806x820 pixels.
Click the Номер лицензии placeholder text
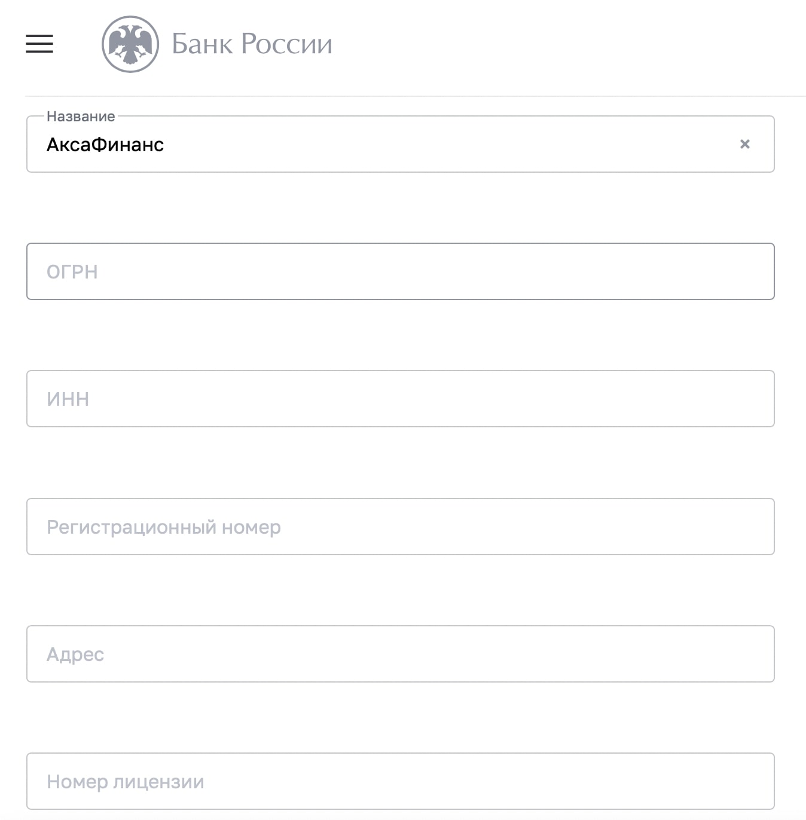[x=126, y=782]
